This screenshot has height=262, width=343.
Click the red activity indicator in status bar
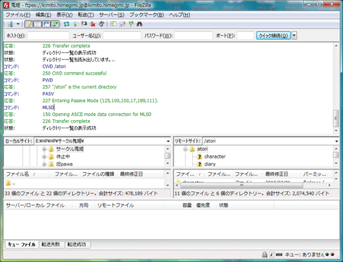coord(333,254)
